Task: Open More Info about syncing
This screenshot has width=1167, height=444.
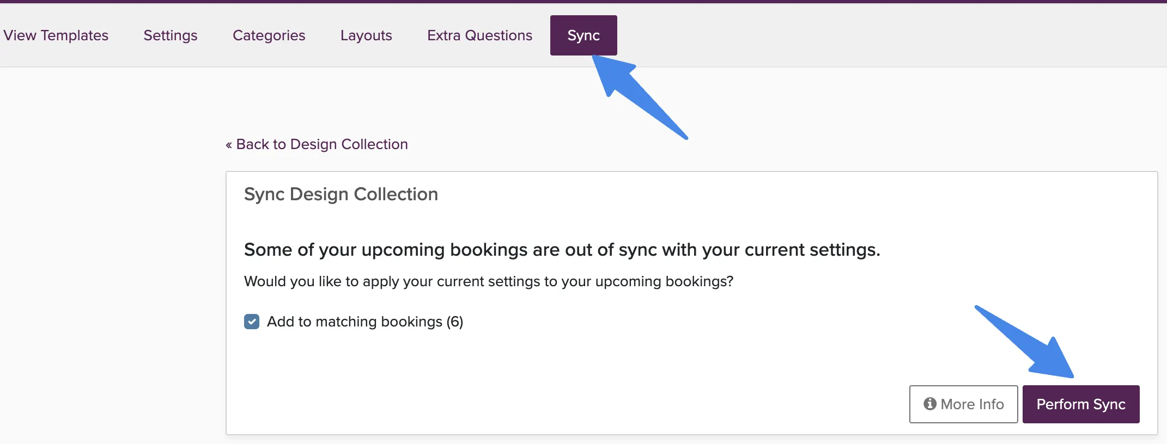Action: tap(963, 404)
